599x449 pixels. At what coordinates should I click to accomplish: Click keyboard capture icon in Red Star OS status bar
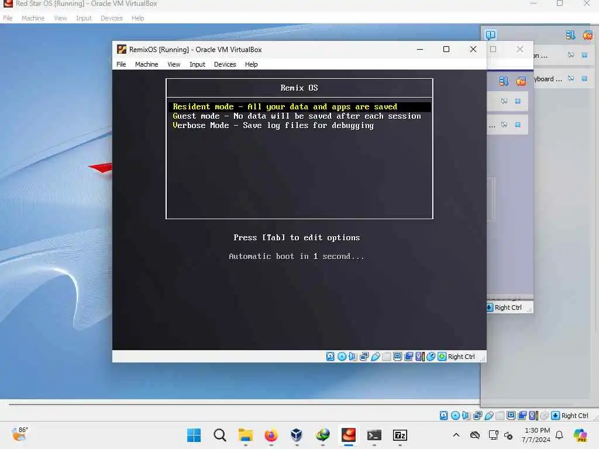pyautogui.click(x=556, y=416)
